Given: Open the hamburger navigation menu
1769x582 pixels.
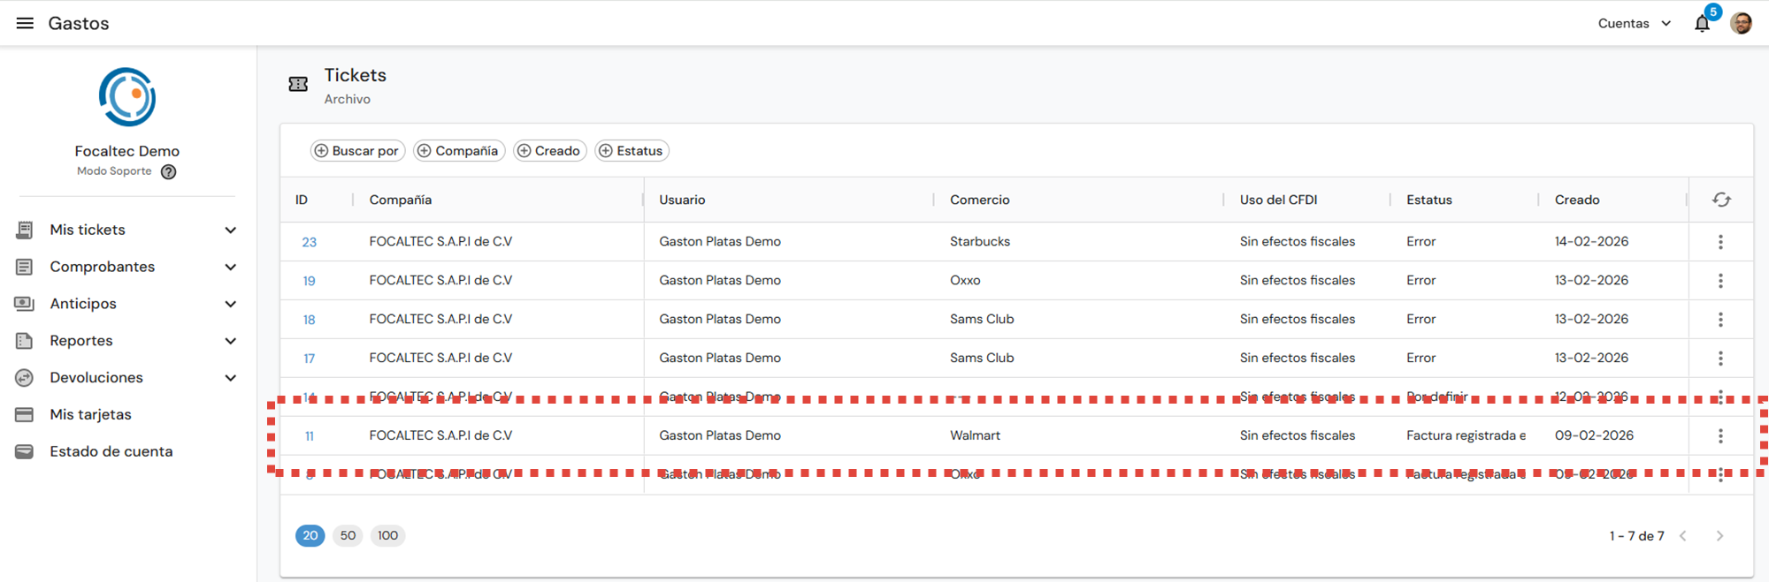Looking at the screenshot, I should click(25, 23).
